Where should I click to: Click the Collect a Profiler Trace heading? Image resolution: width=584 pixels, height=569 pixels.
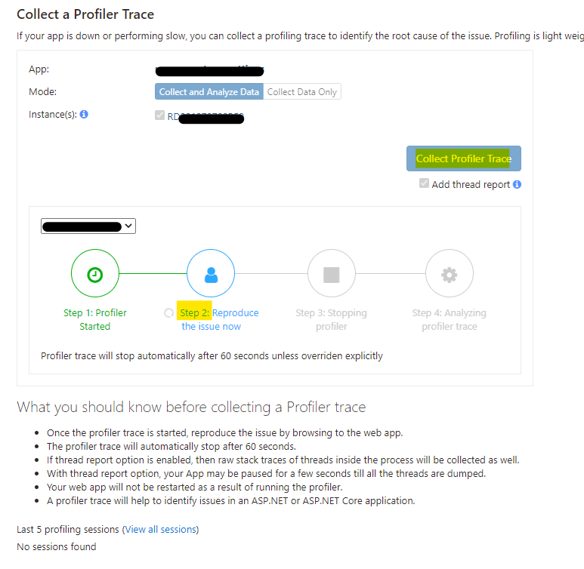(85, 14)
